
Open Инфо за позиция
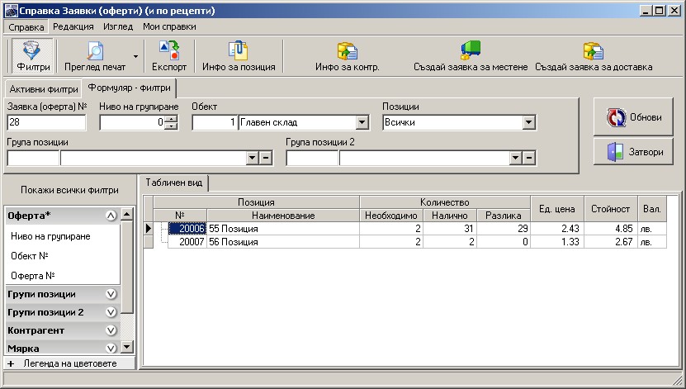239,55
